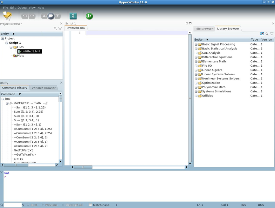Click the teal debug step icon
The image size is (275, 208).
pos(73,16)
